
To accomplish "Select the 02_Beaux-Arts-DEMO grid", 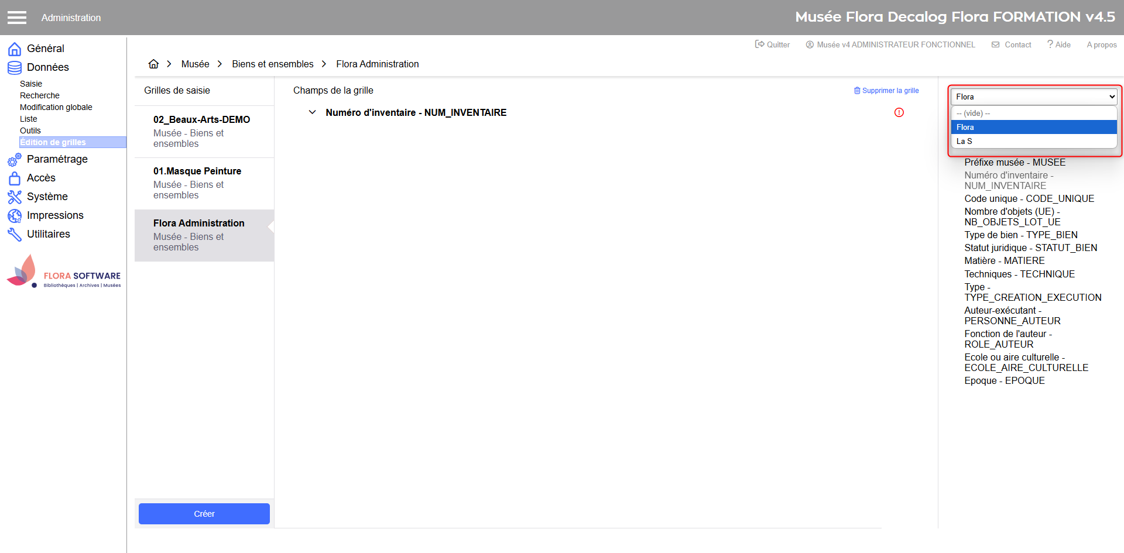I will click(x=204, y=132).
